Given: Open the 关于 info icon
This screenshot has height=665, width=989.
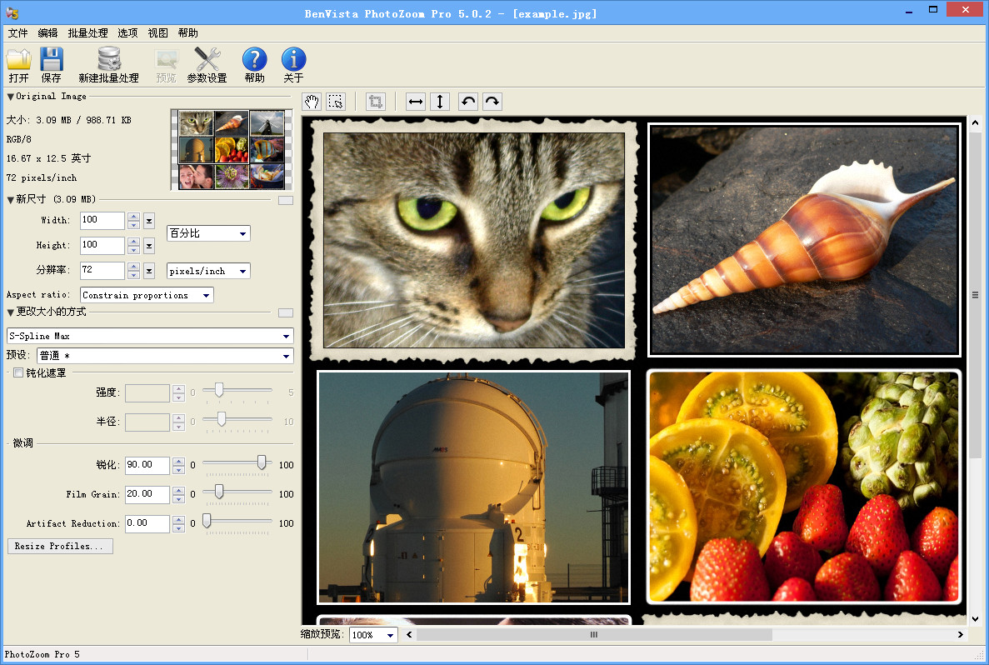Looking at the screenshot, I should 293,65.
